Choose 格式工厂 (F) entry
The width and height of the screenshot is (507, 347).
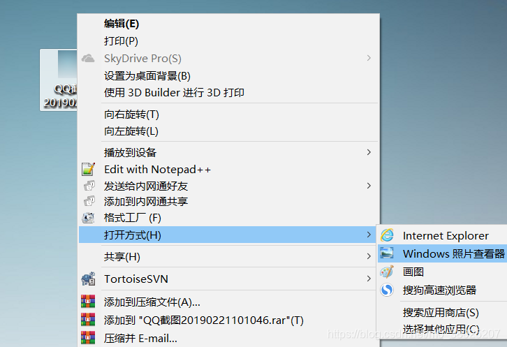pos(228,218)
